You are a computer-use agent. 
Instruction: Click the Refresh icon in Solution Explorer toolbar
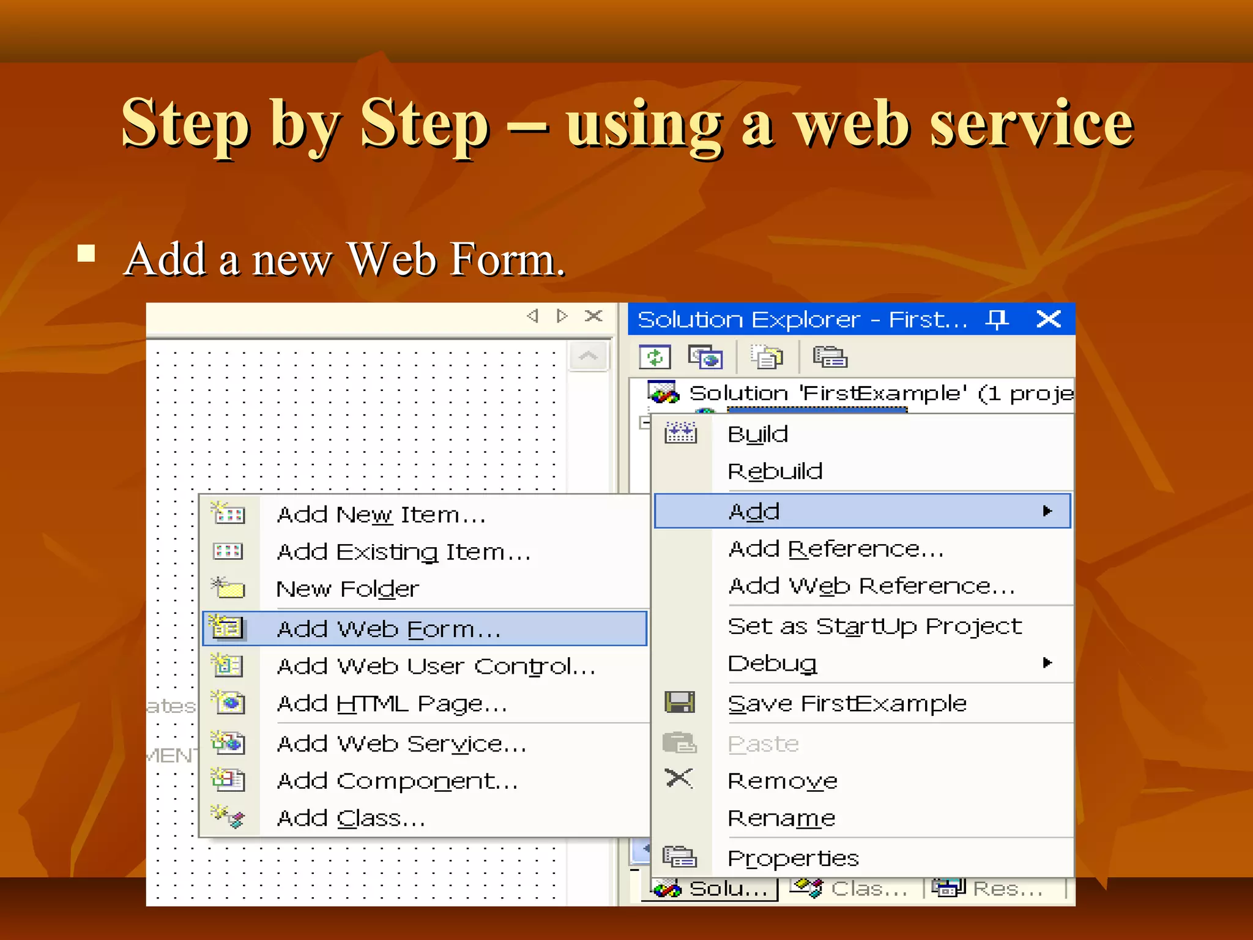click(655, 357)
